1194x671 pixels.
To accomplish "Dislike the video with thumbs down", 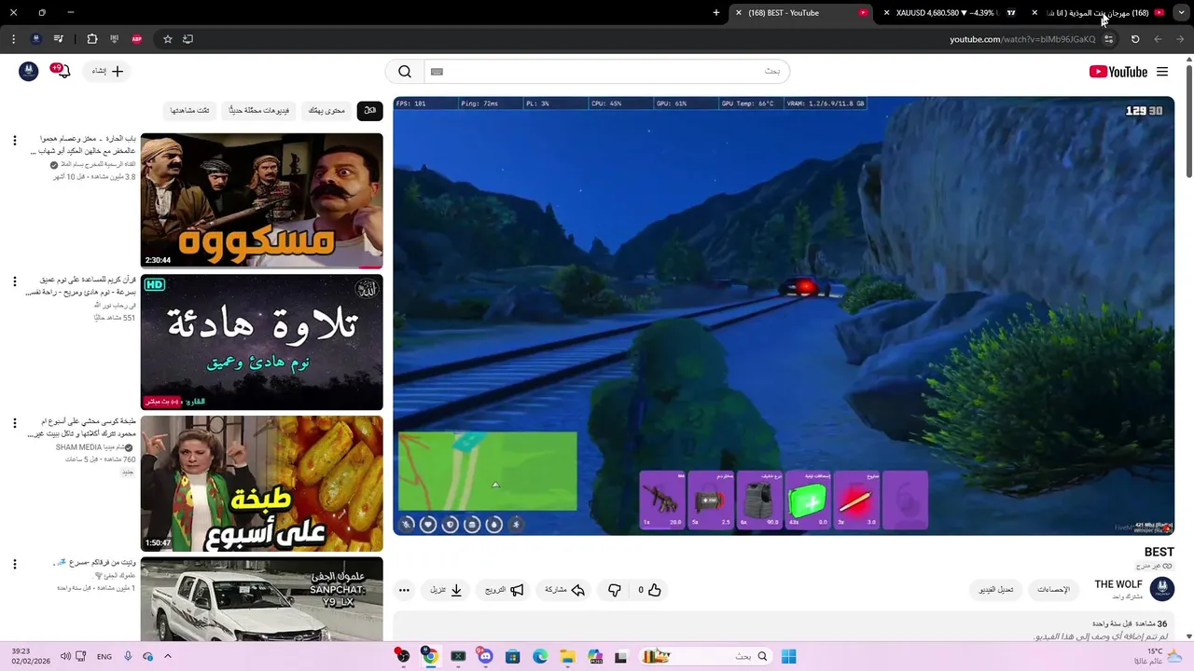I will [x=614, y=590].
